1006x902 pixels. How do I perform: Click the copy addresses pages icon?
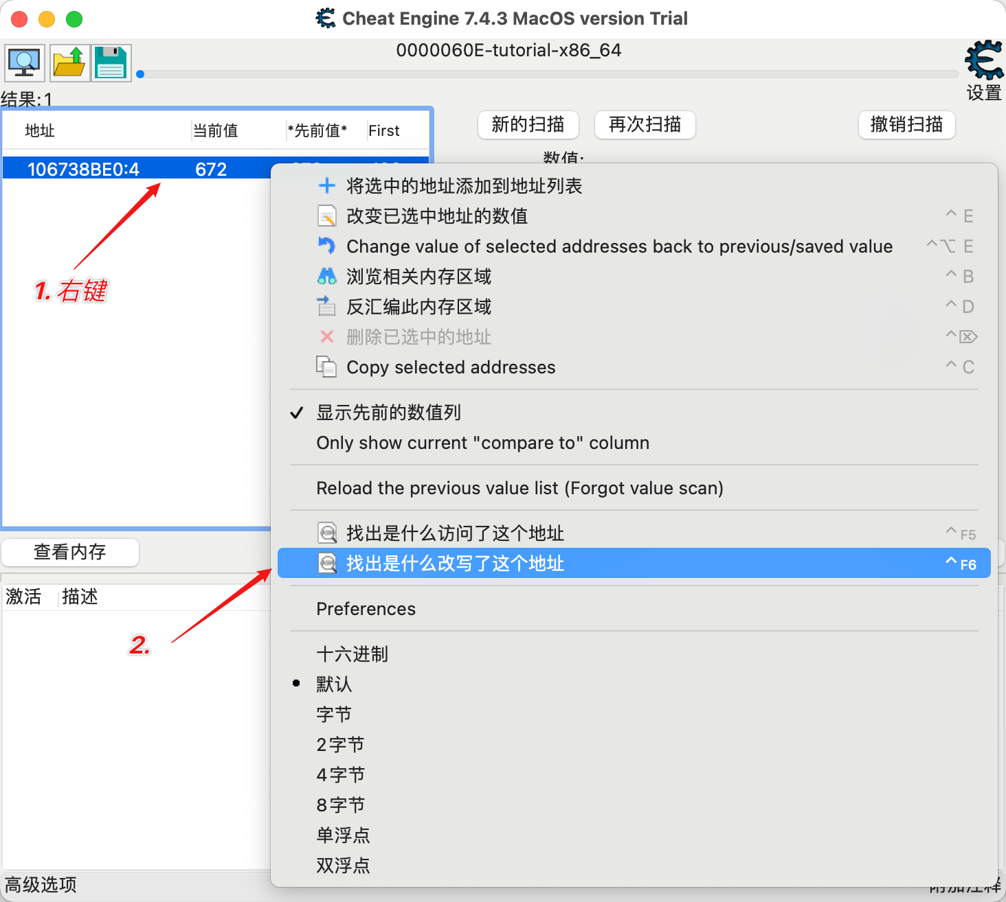[x=327, y=367]
